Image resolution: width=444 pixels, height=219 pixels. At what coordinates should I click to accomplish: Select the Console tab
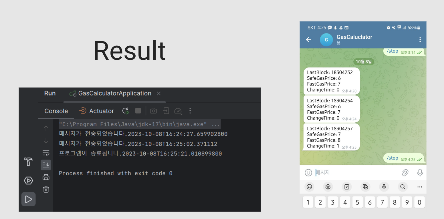coord(56,111)
